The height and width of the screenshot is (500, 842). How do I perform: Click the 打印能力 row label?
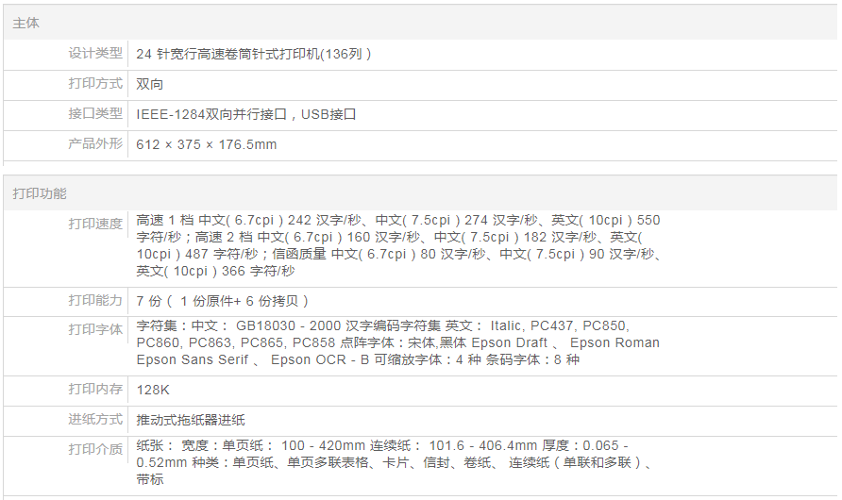(x=95, y=300)
